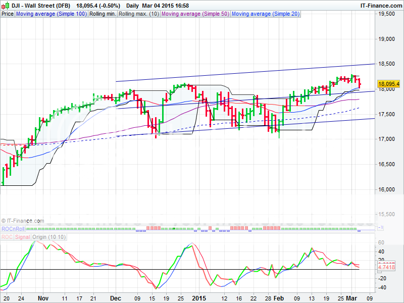Select Moving average (Simple 20) label
404x303 pixels.
266,14
